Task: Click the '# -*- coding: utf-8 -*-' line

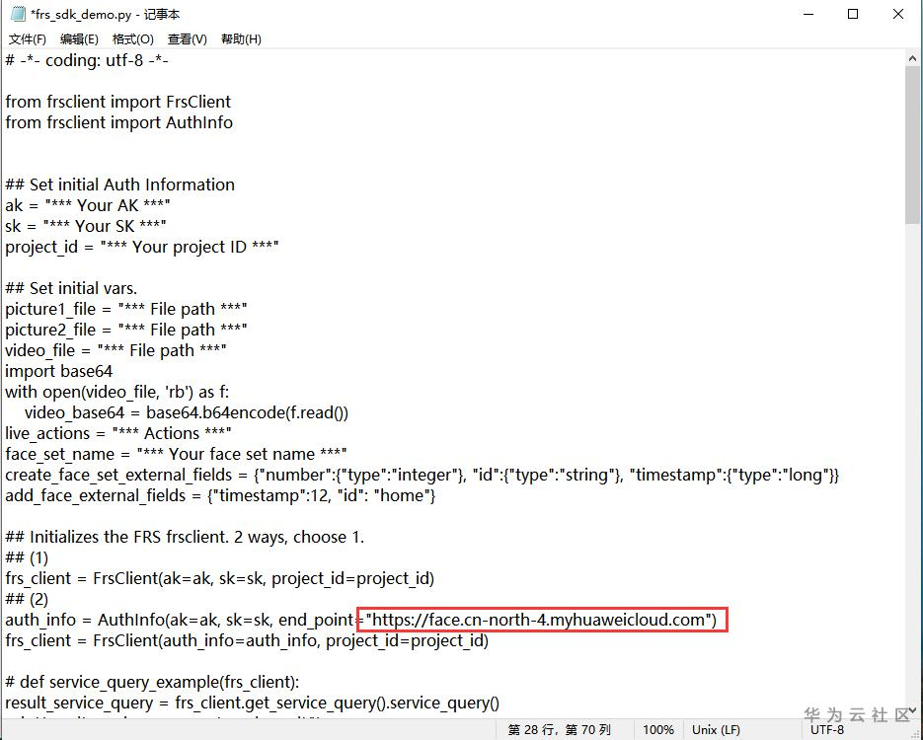Action: pyautogui.click(x=87, y=60)
